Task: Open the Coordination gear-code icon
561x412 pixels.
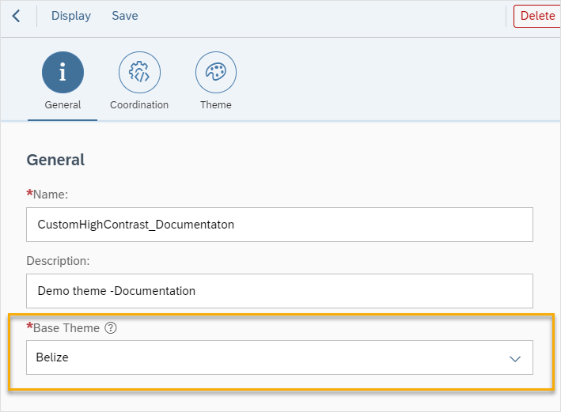Action: coord(139,72)
